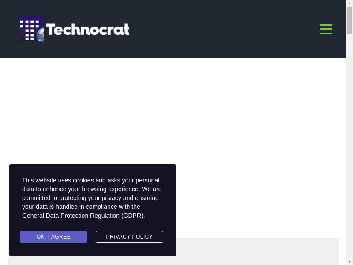The height and width of the screenshot is (265, 353).
Task: Click the scrollbar down arrow
Action: click(349, 261)
